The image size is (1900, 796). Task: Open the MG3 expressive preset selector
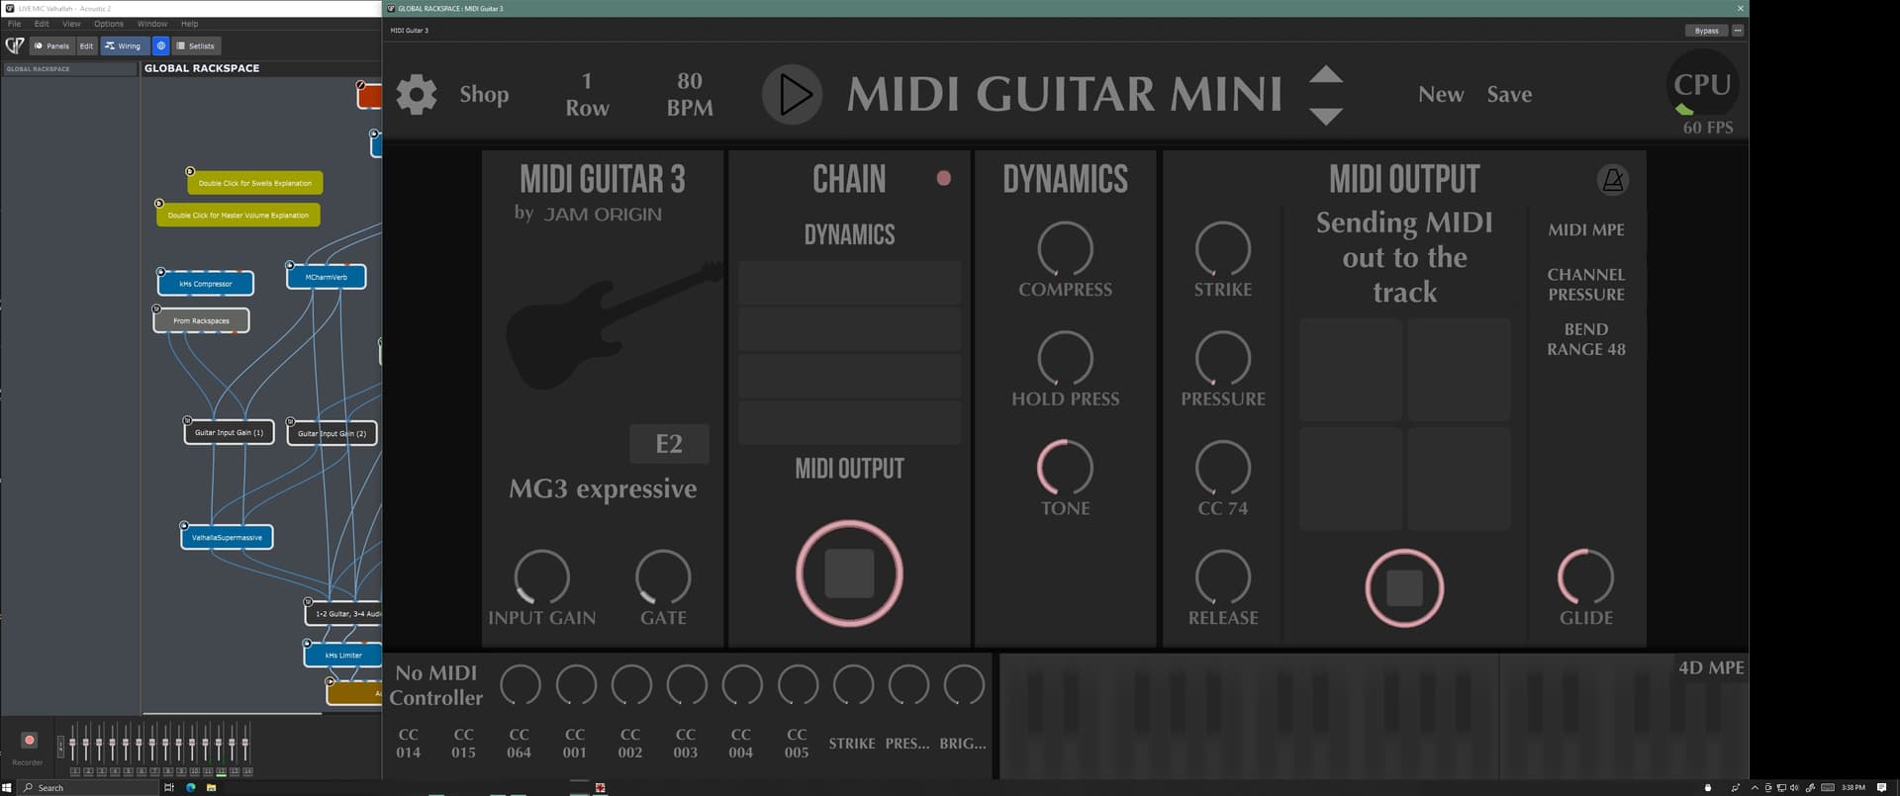pyautogui.click(x=603, y=489)
